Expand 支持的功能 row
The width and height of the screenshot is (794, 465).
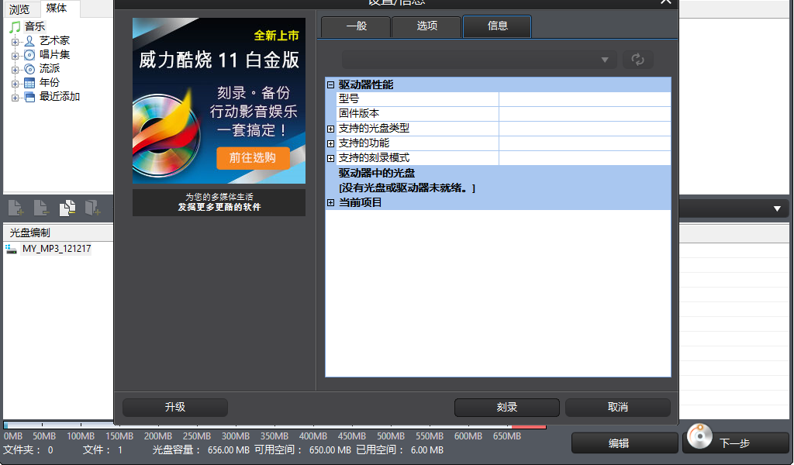pos(330,143)
